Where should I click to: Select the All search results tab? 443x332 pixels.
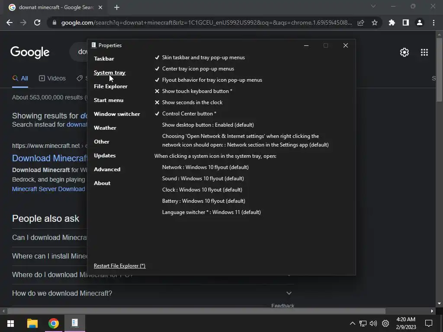(x=20, y=79)
